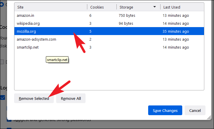214x129 pixels.
Task: Cancel the cookies dialog
Action: pos(195,110)
